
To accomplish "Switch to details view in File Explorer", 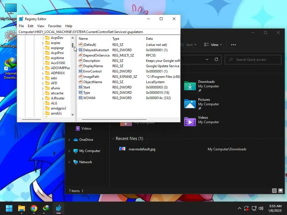I will (274, 191).
